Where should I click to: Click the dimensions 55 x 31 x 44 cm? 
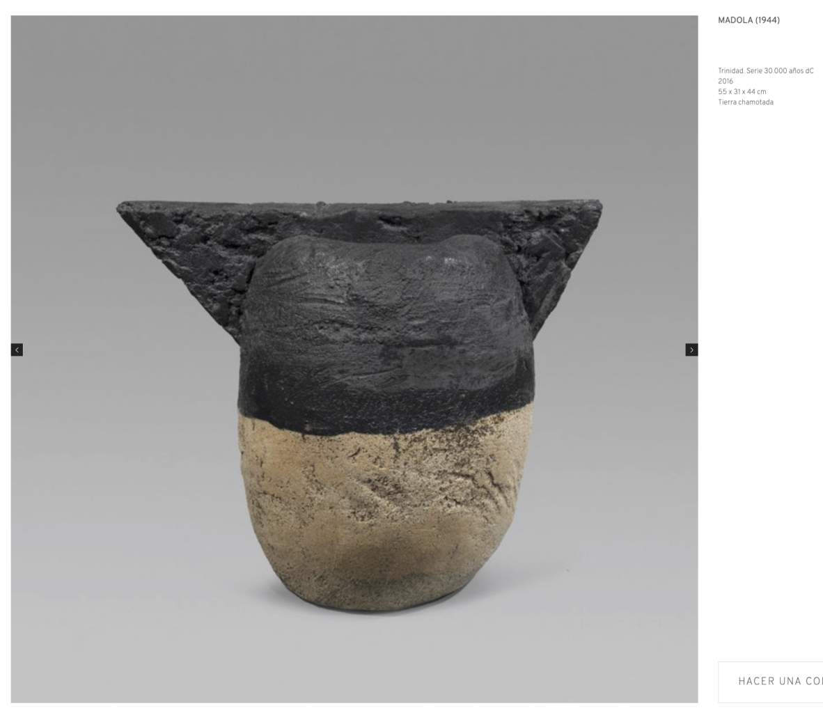tap(742, 92)
